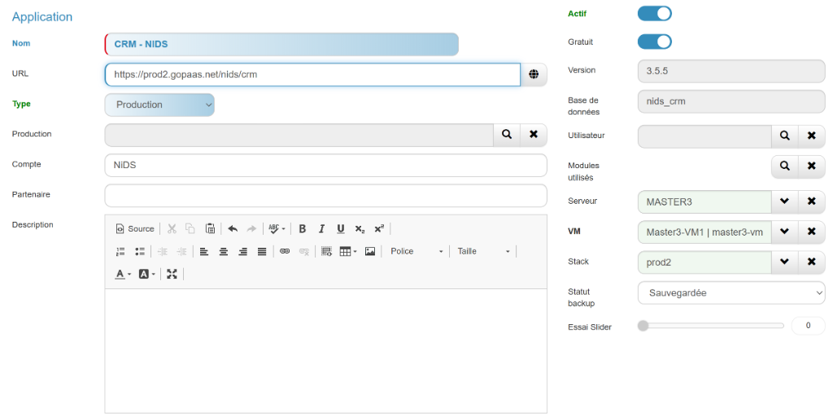
Task: Click the Essai Slider handle
Action: point(643,326)
